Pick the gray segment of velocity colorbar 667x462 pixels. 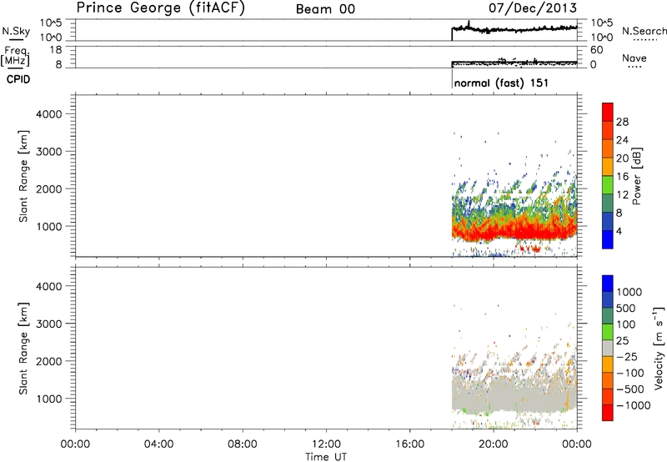(608, 348)
